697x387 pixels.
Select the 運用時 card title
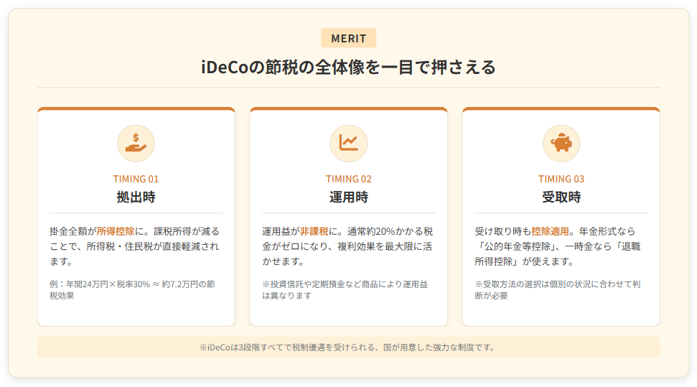coord(348,197)
